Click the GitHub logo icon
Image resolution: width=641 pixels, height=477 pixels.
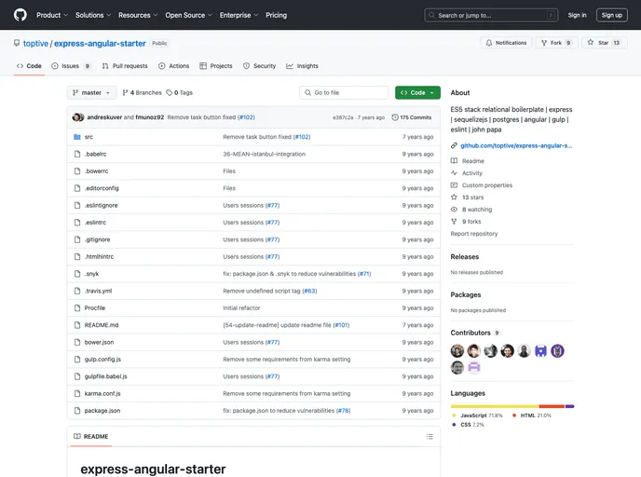(x=20, y=15)
